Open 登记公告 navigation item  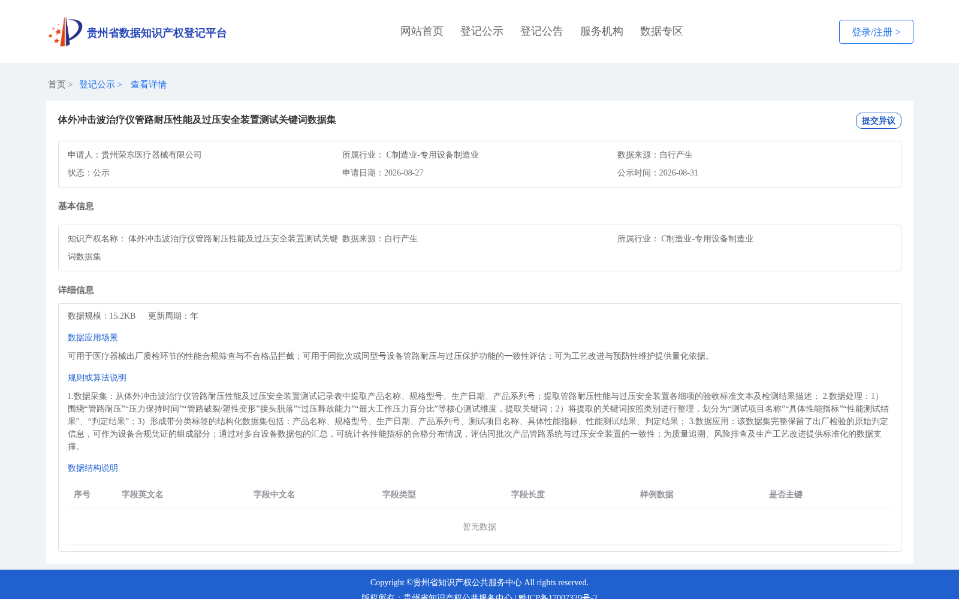542,31
